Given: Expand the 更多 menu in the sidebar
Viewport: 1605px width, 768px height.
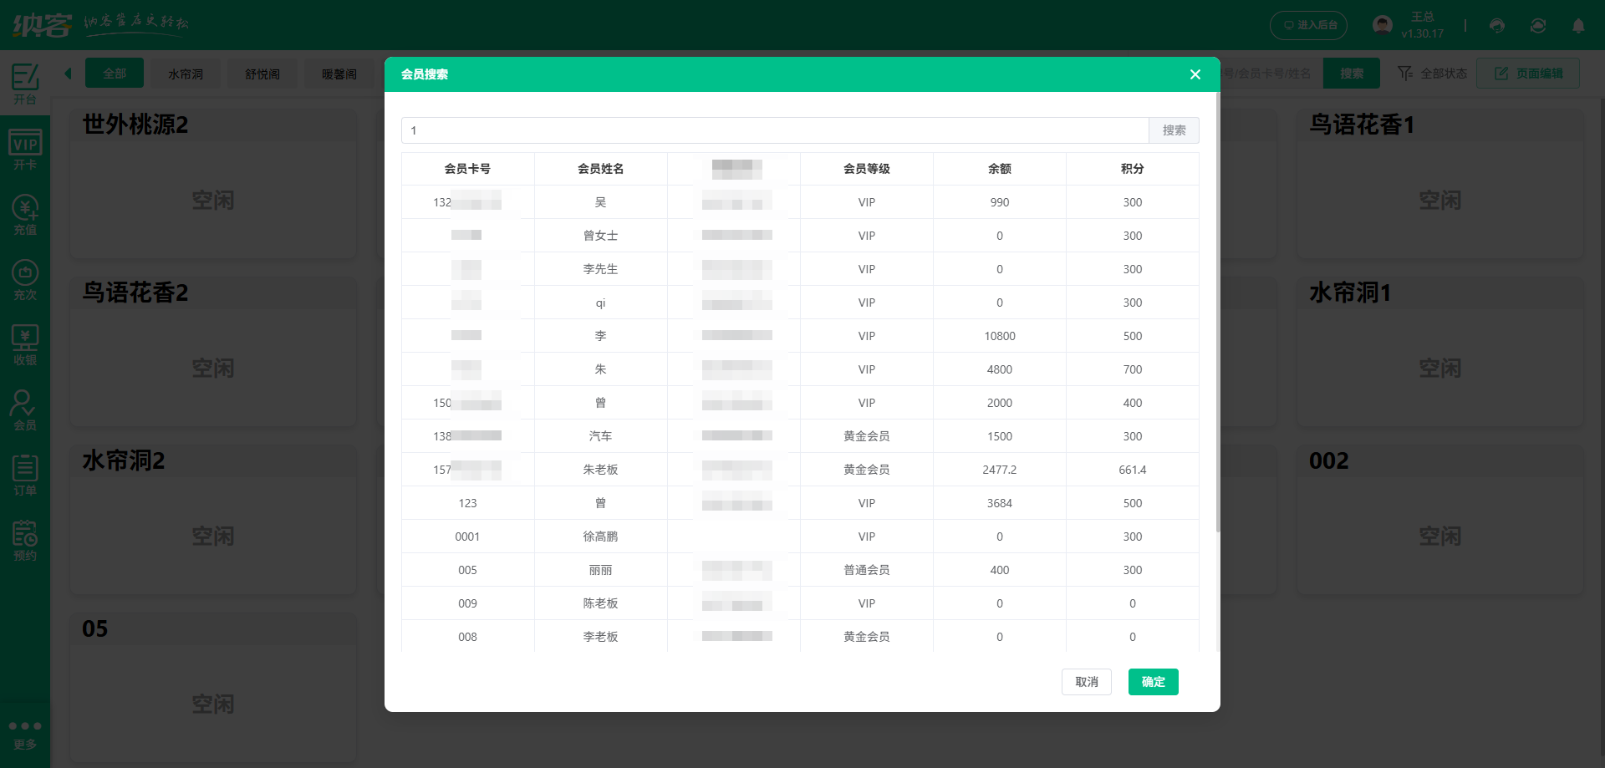Looking at the screenshot, I should [x=24, y=731].
